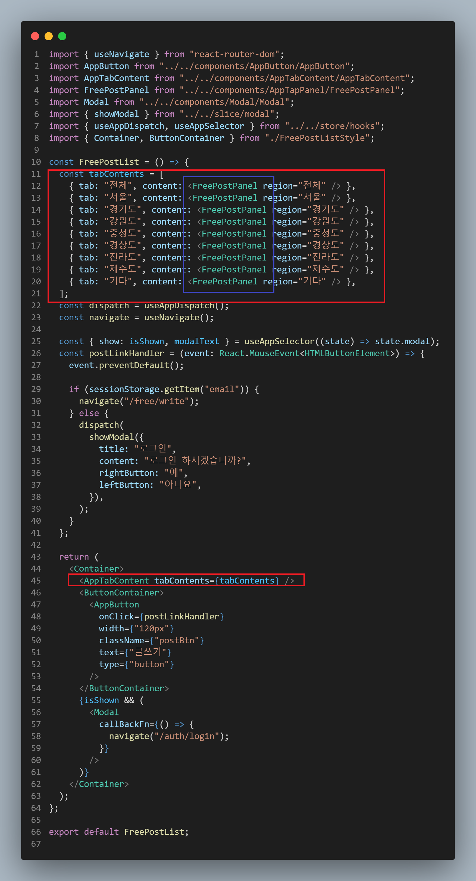
Task: Click the title "로그인" string
Action: pyautogui.click(x=153, y=449)
